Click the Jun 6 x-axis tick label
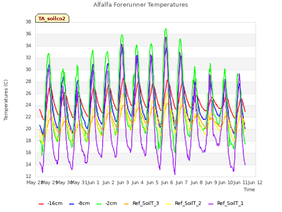282x212 pixels. point(167,182)
